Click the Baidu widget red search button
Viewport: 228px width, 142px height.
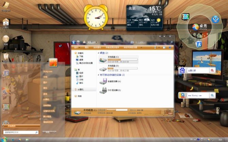tap(212, 70)
